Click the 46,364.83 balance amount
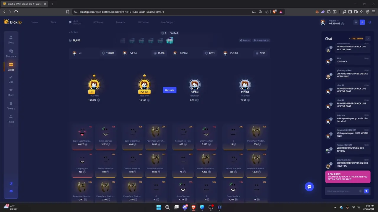The image size is (378, 212). pos(335,24)
